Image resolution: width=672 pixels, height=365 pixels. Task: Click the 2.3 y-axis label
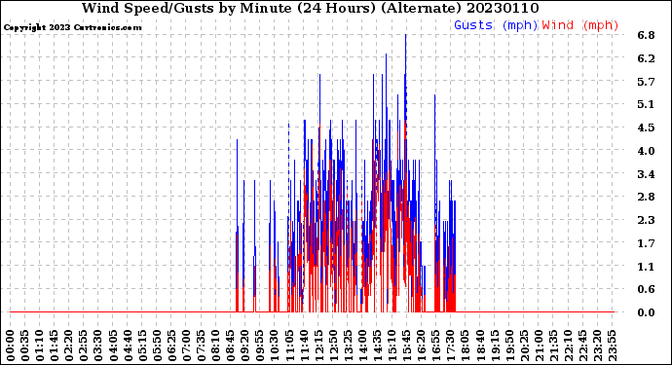647,220
